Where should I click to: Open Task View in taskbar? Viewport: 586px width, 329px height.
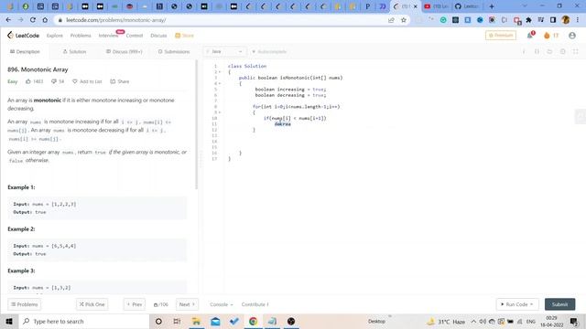click(177, 321)
